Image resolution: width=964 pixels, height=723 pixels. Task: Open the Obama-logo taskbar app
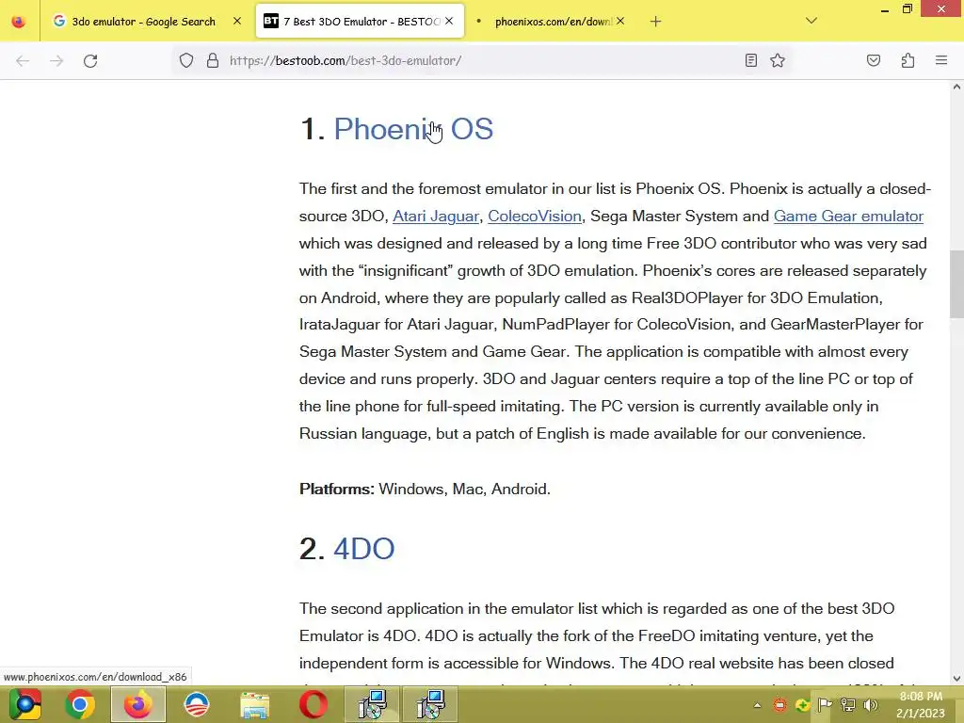[197, 704]
